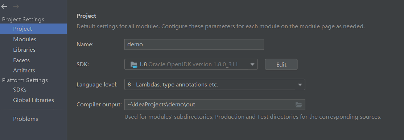Browse compiler output with folder icon

coord(298,105)
